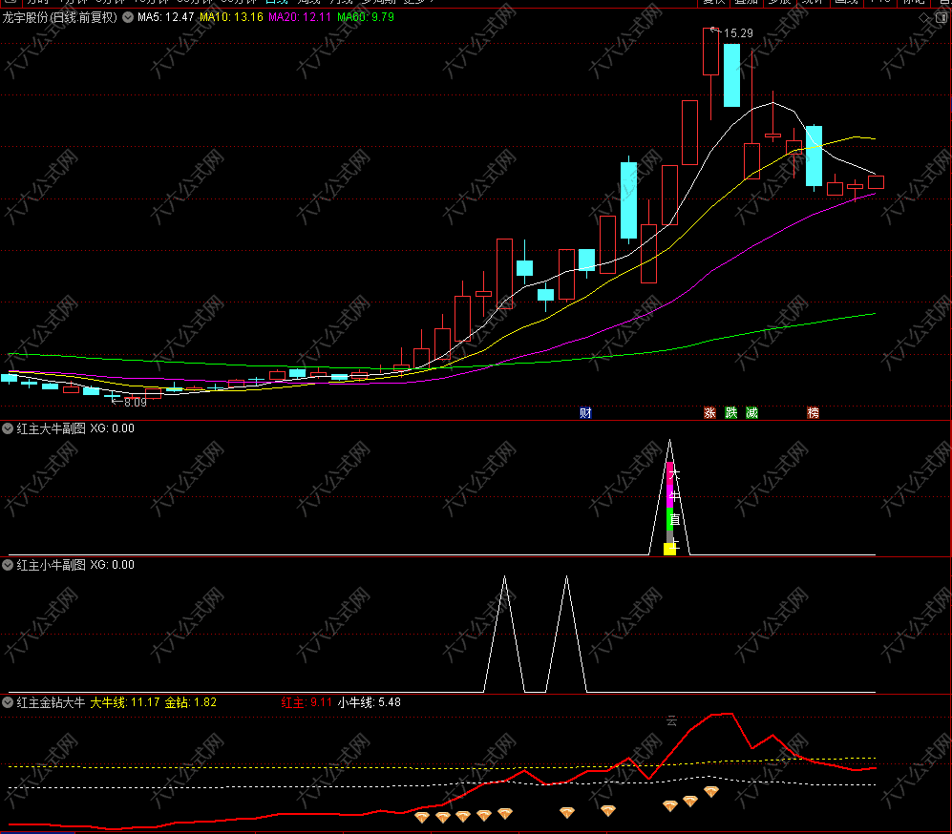The width and height of the screenshot is (952, 834).
Task: Expand the main chart indicator dropdown arrow
Action: point(128,17)
